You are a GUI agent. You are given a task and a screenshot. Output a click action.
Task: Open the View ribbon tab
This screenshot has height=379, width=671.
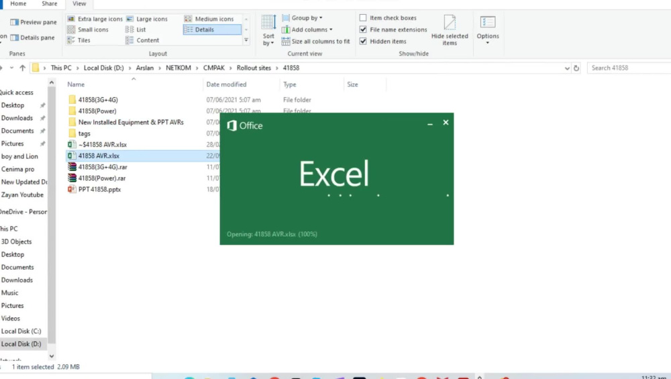point(79,3)
